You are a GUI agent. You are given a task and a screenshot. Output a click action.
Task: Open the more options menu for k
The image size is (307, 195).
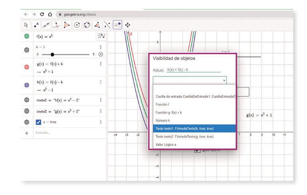100,47
